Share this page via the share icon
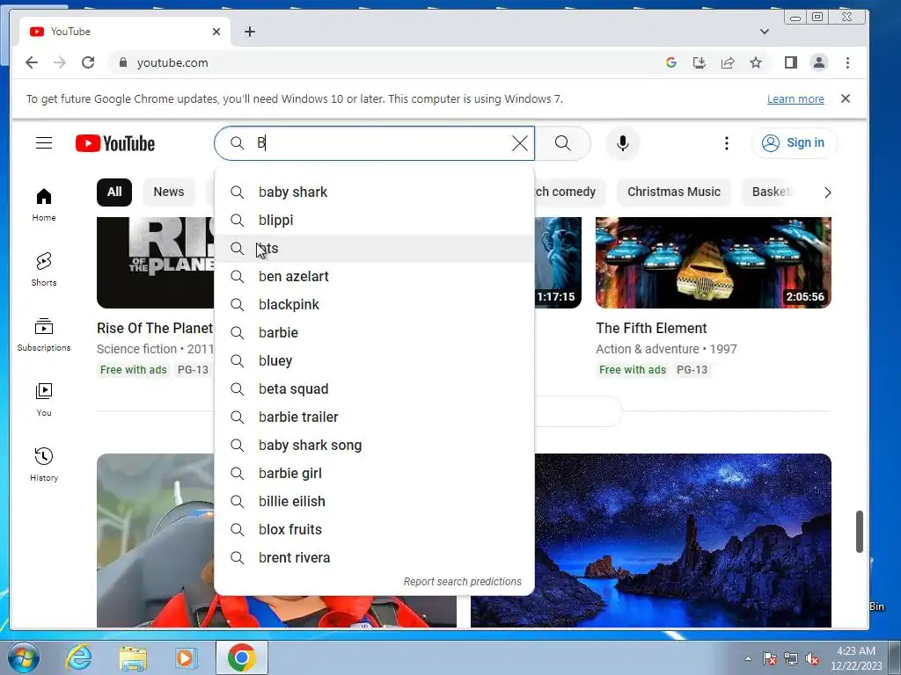The height and width of the screenshot is (675, 901). [x=728, y=62]
